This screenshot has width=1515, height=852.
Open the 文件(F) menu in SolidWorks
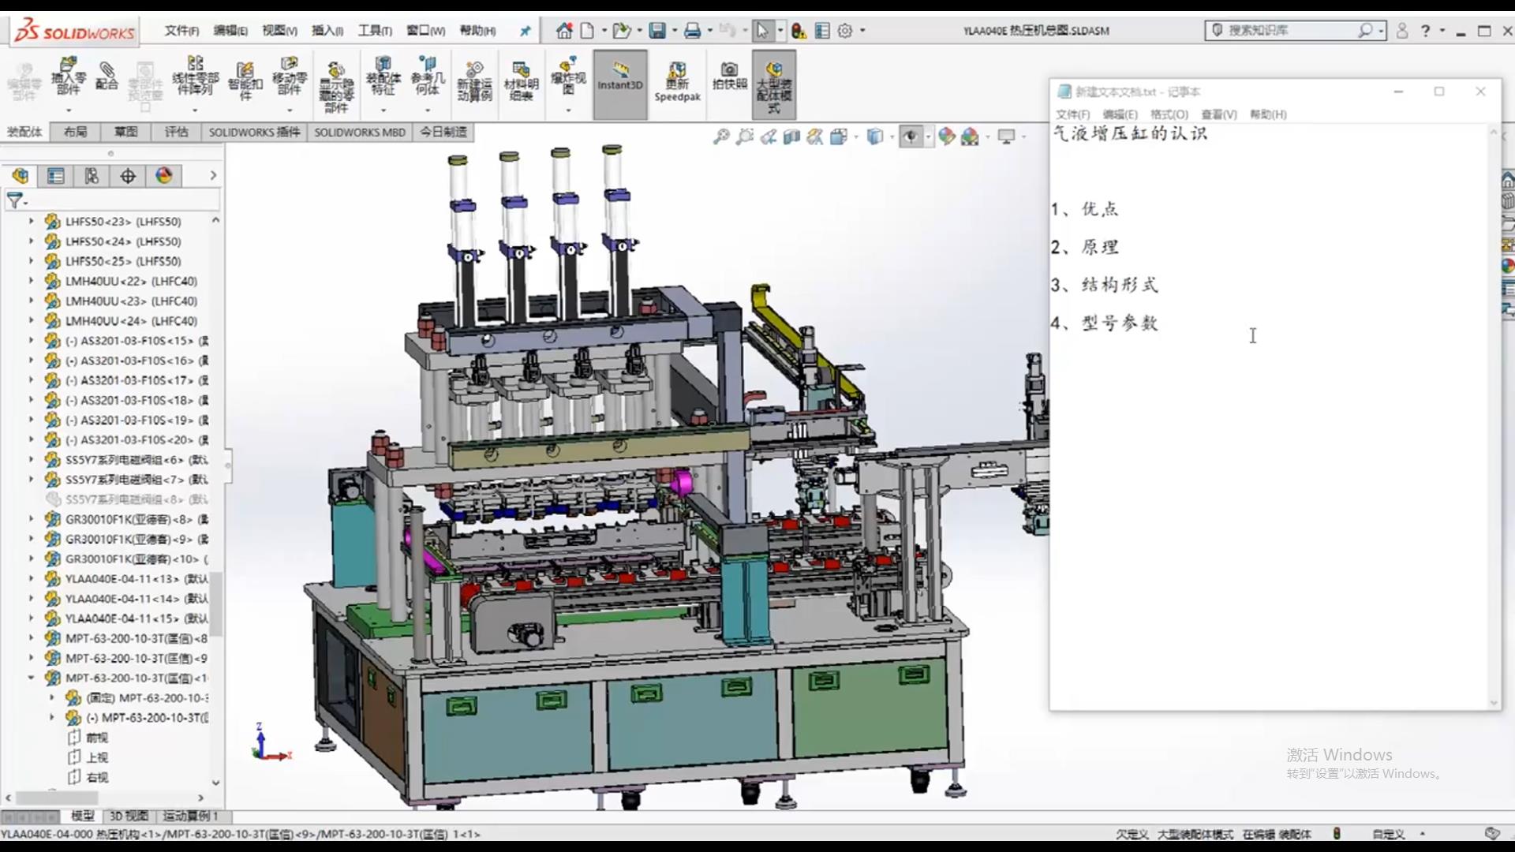(x=181, y=31)
